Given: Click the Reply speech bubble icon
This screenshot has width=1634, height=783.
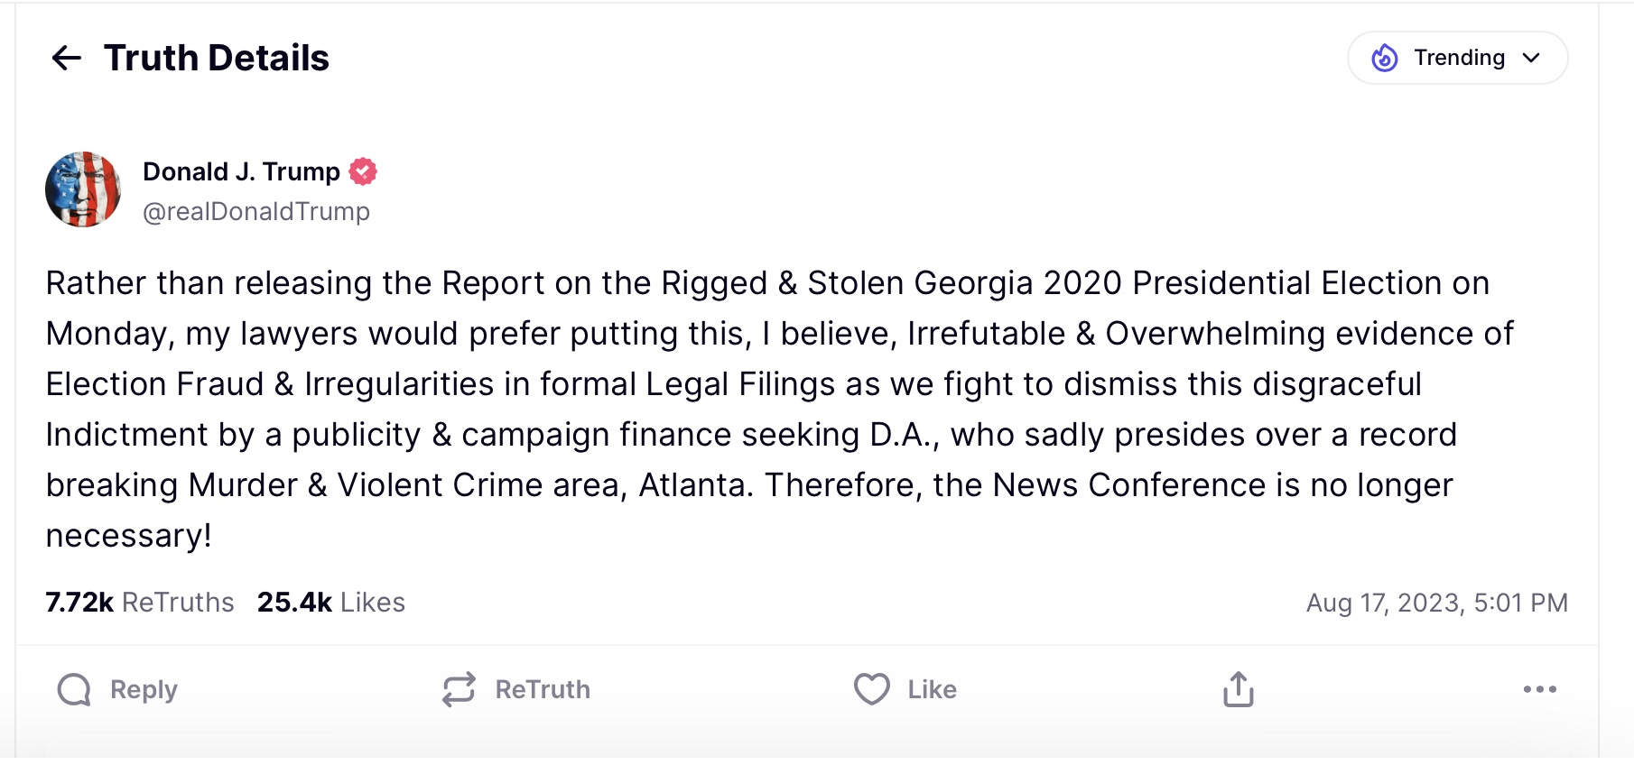Looking at the screenshot, I should [x=74, y=690].
